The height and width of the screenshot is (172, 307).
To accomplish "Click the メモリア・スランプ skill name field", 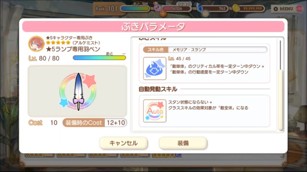I will (x=217, y=50).
